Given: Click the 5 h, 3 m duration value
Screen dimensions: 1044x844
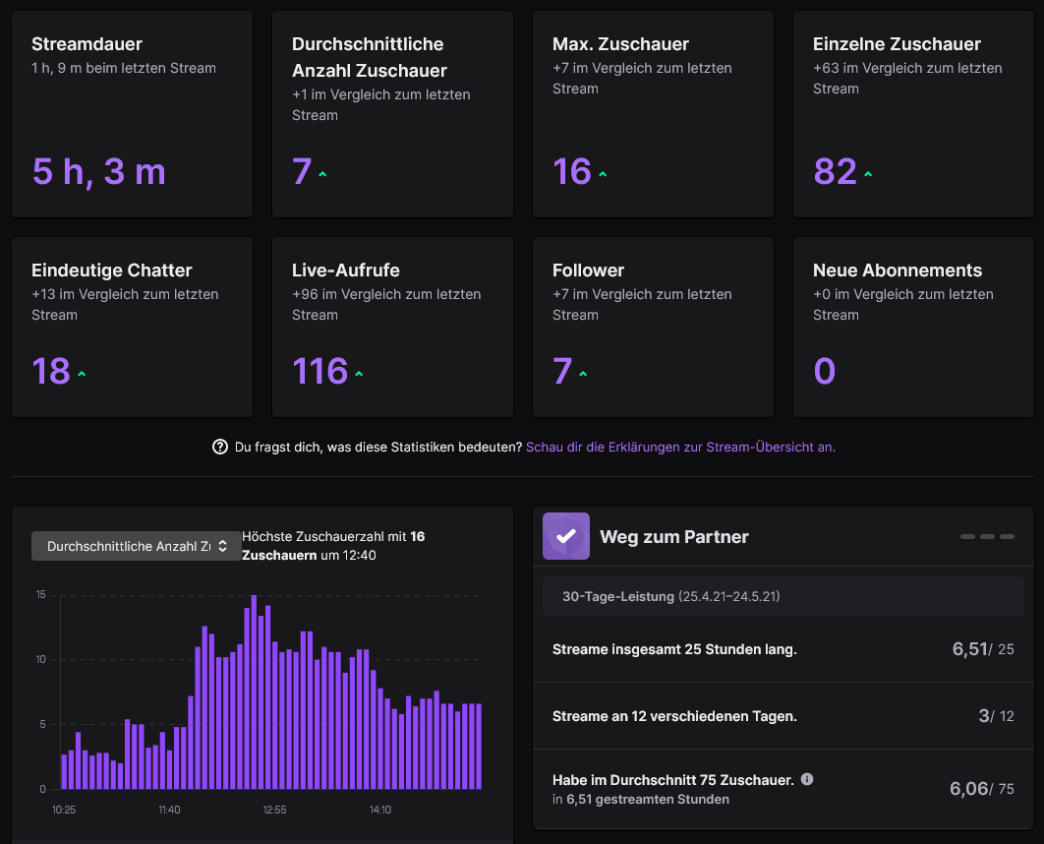Looking at the screenshot, I should tap(99, 171).
